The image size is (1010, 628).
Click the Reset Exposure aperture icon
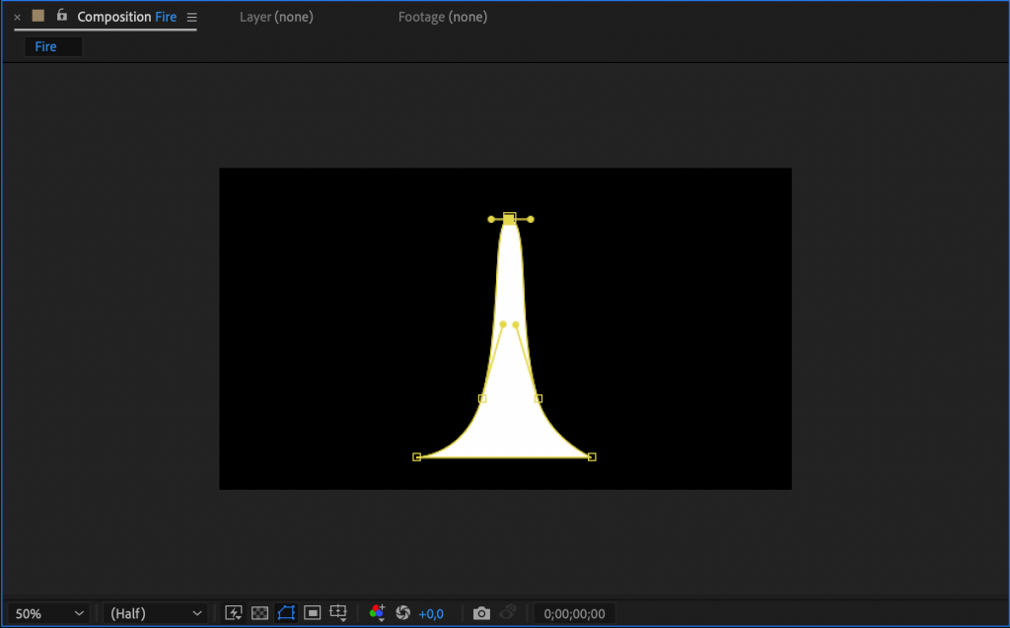click(403, 613)
